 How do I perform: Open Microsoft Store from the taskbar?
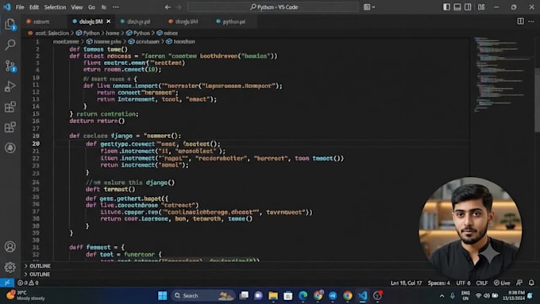coord(288,295)
